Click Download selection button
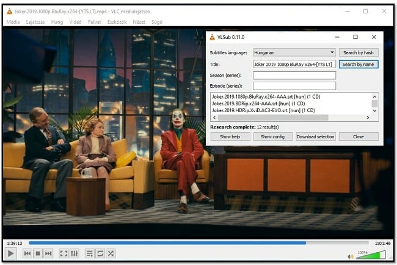 point(316,136)
